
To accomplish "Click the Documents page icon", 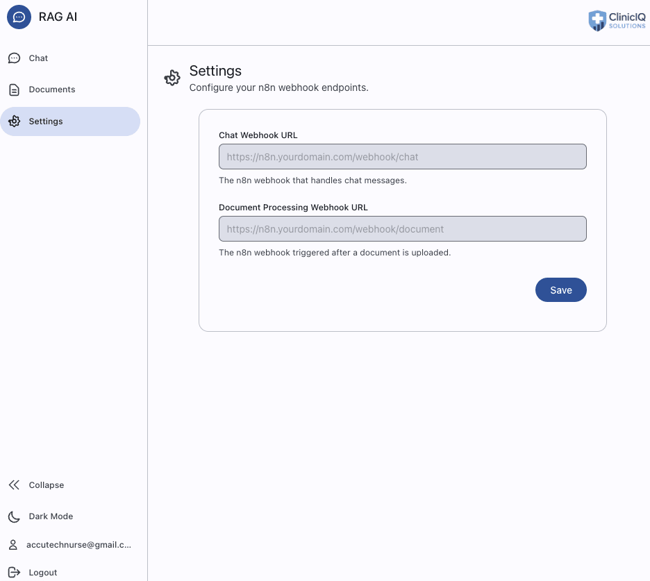I will (x=14, y=90).
